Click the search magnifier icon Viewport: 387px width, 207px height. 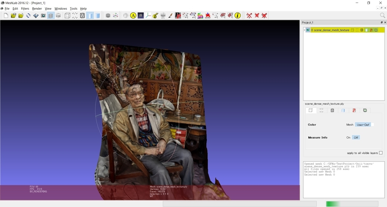point(382,15)
